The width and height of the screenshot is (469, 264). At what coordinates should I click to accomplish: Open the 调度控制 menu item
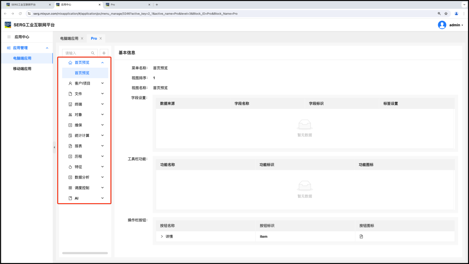(82, 188)
